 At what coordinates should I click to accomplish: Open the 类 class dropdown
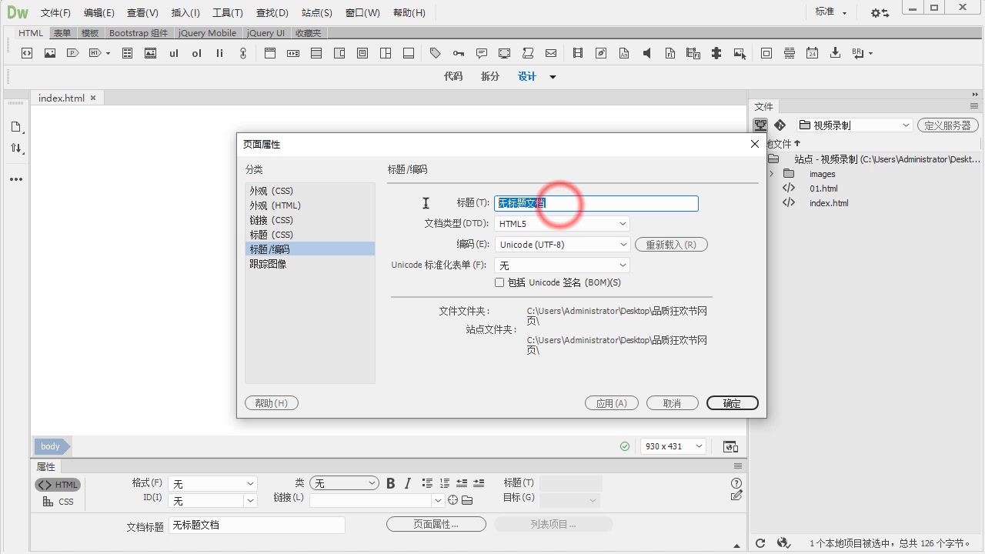tap(344, 483)
